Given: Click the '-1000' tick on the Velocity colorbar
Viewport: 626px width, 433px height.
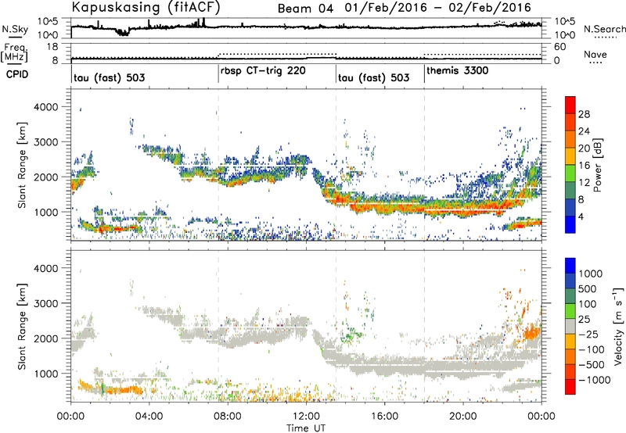Looking at the screenshot, I should pos(595,380).
